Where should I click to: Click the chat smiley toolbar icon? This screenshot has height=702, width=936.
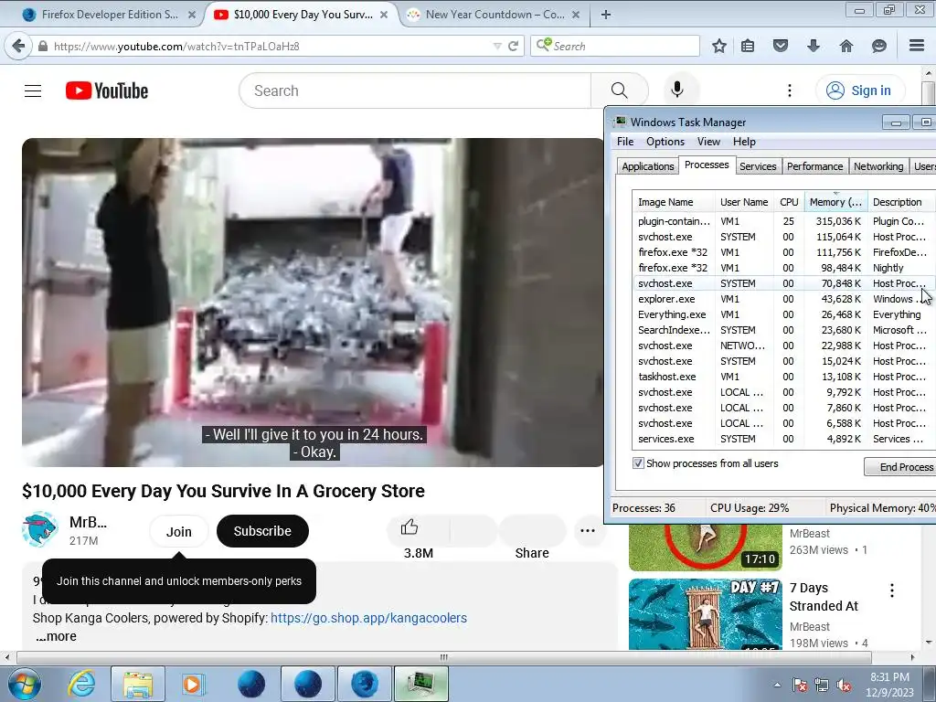(x=878, y=46)
